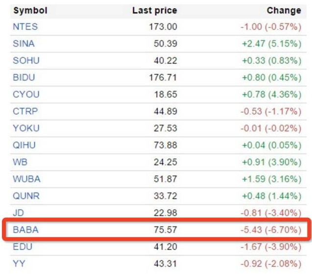Open the YOKU stock symbol link
Image resolution: width=312 pixels, height=276 pixels.
[x=26, y=128]
